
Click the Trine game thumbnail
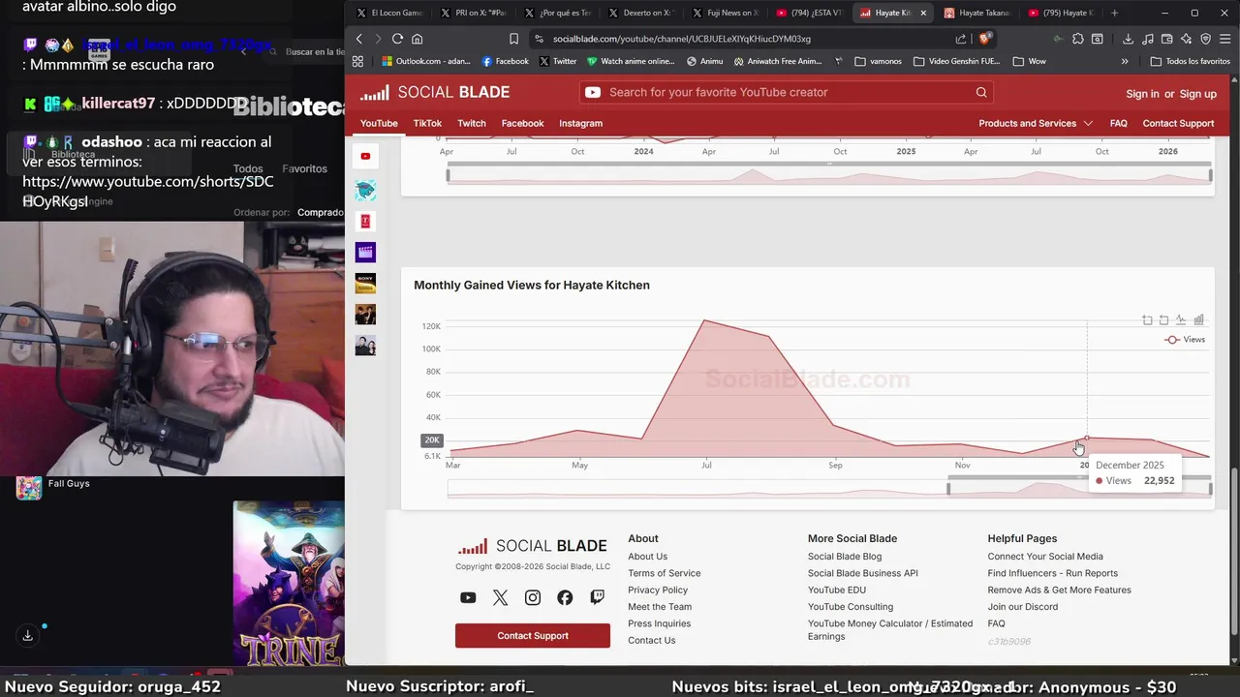coord(289,584)
